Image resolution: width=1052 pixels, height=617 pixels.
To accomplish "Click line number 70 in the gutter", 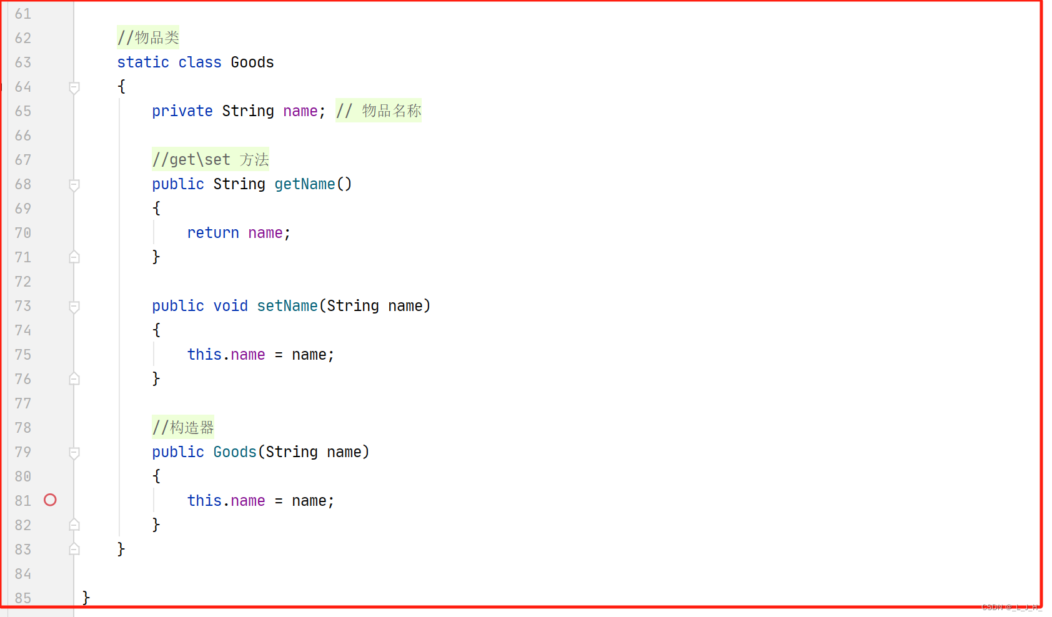I will 23,233.
